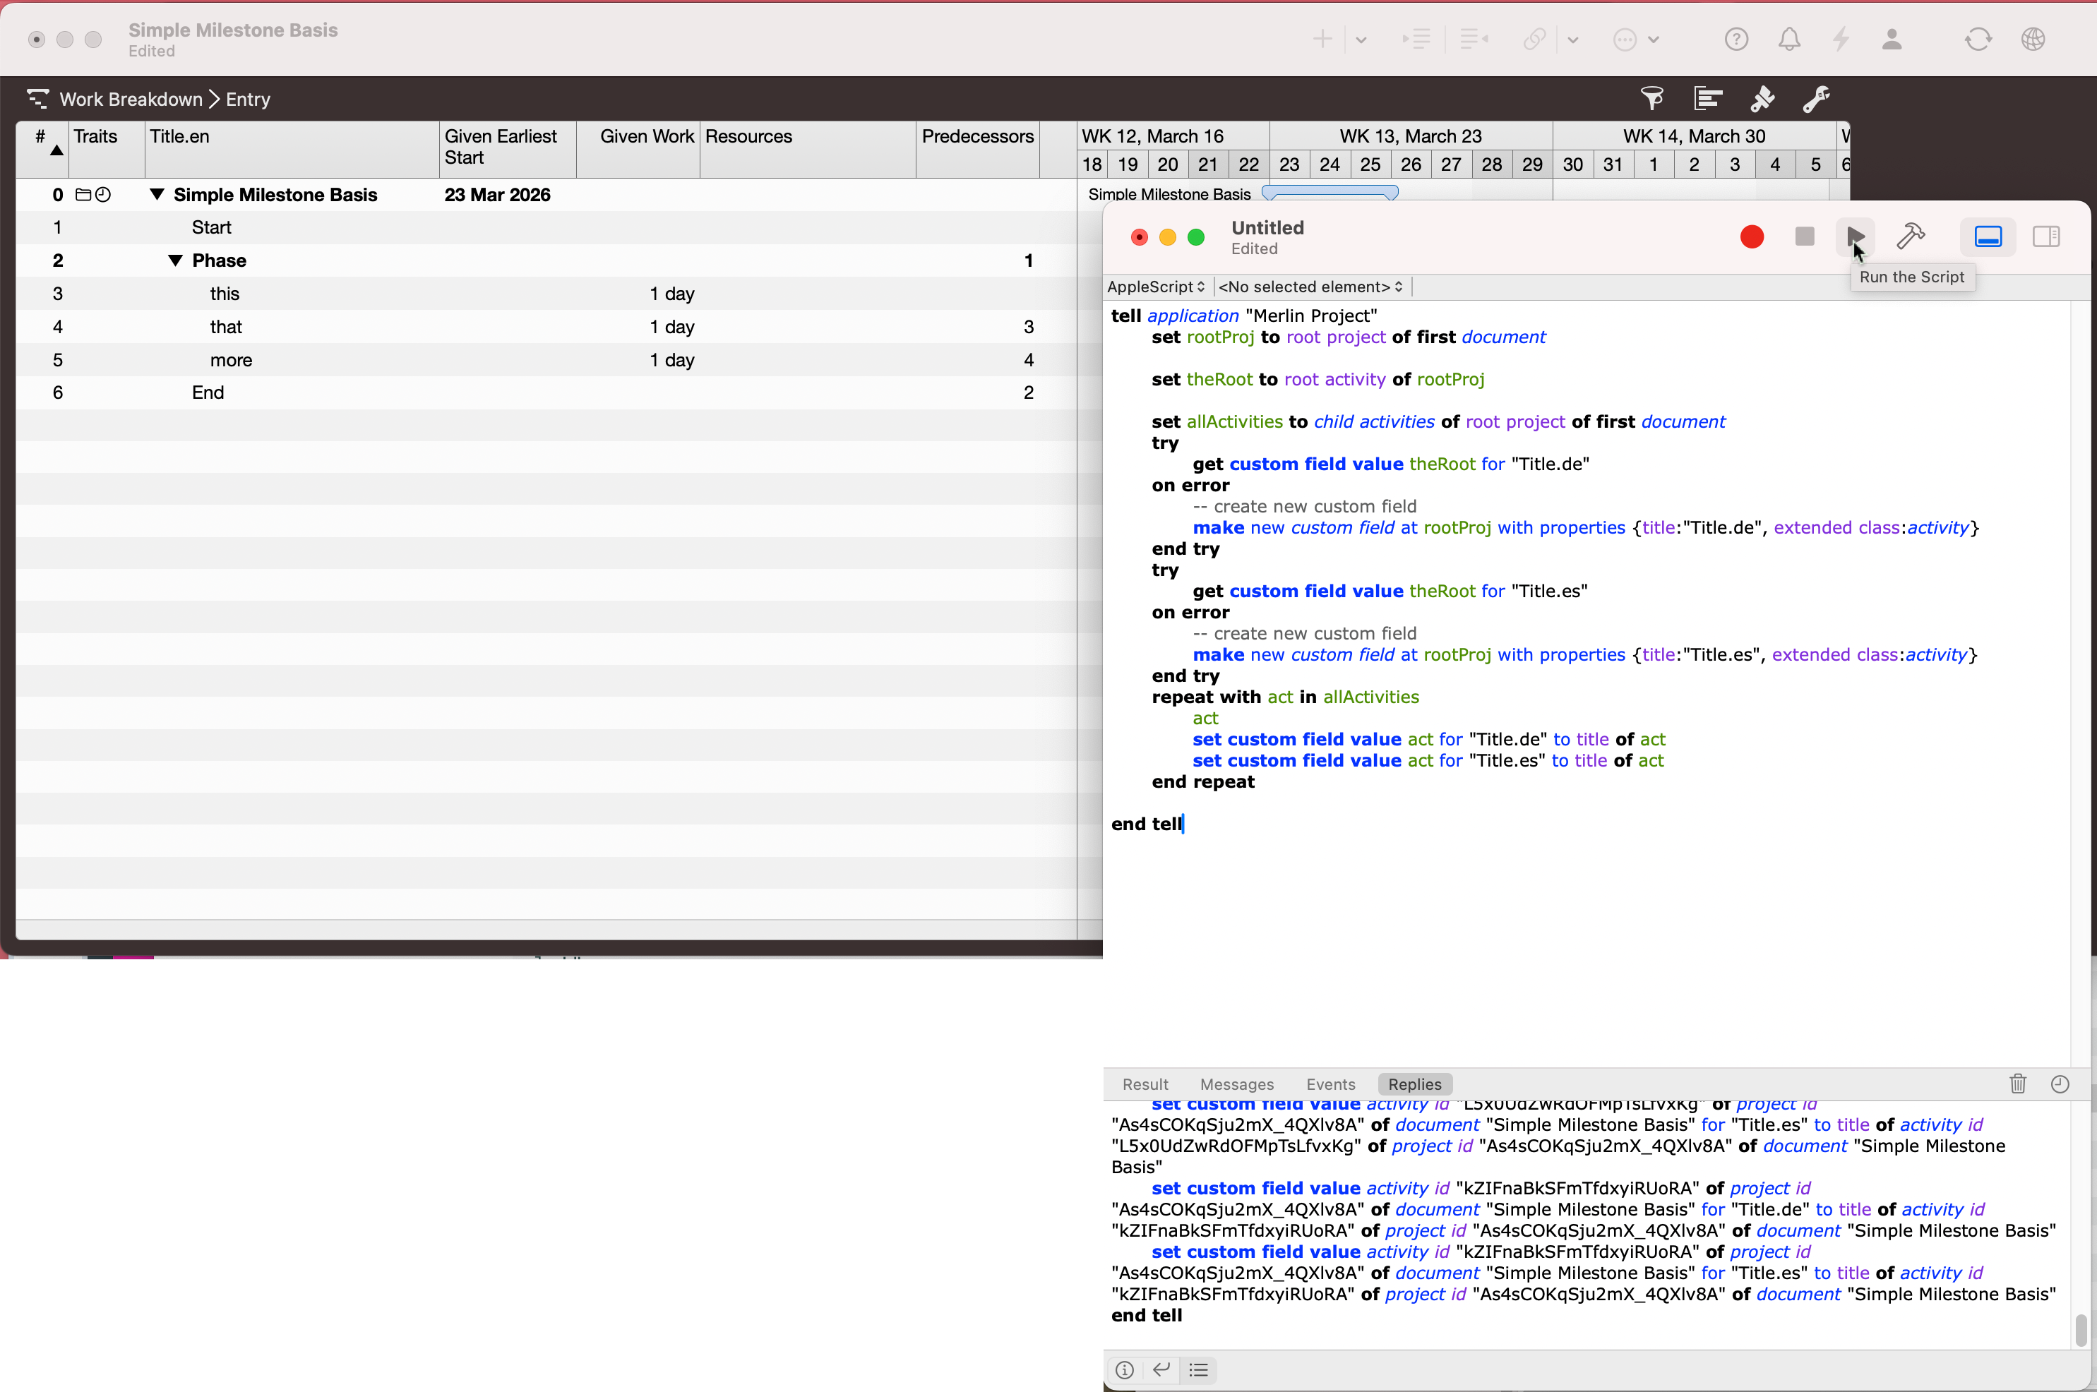
Task: Open Help with the question mark icon
Action: click(x=1735, y=39)
